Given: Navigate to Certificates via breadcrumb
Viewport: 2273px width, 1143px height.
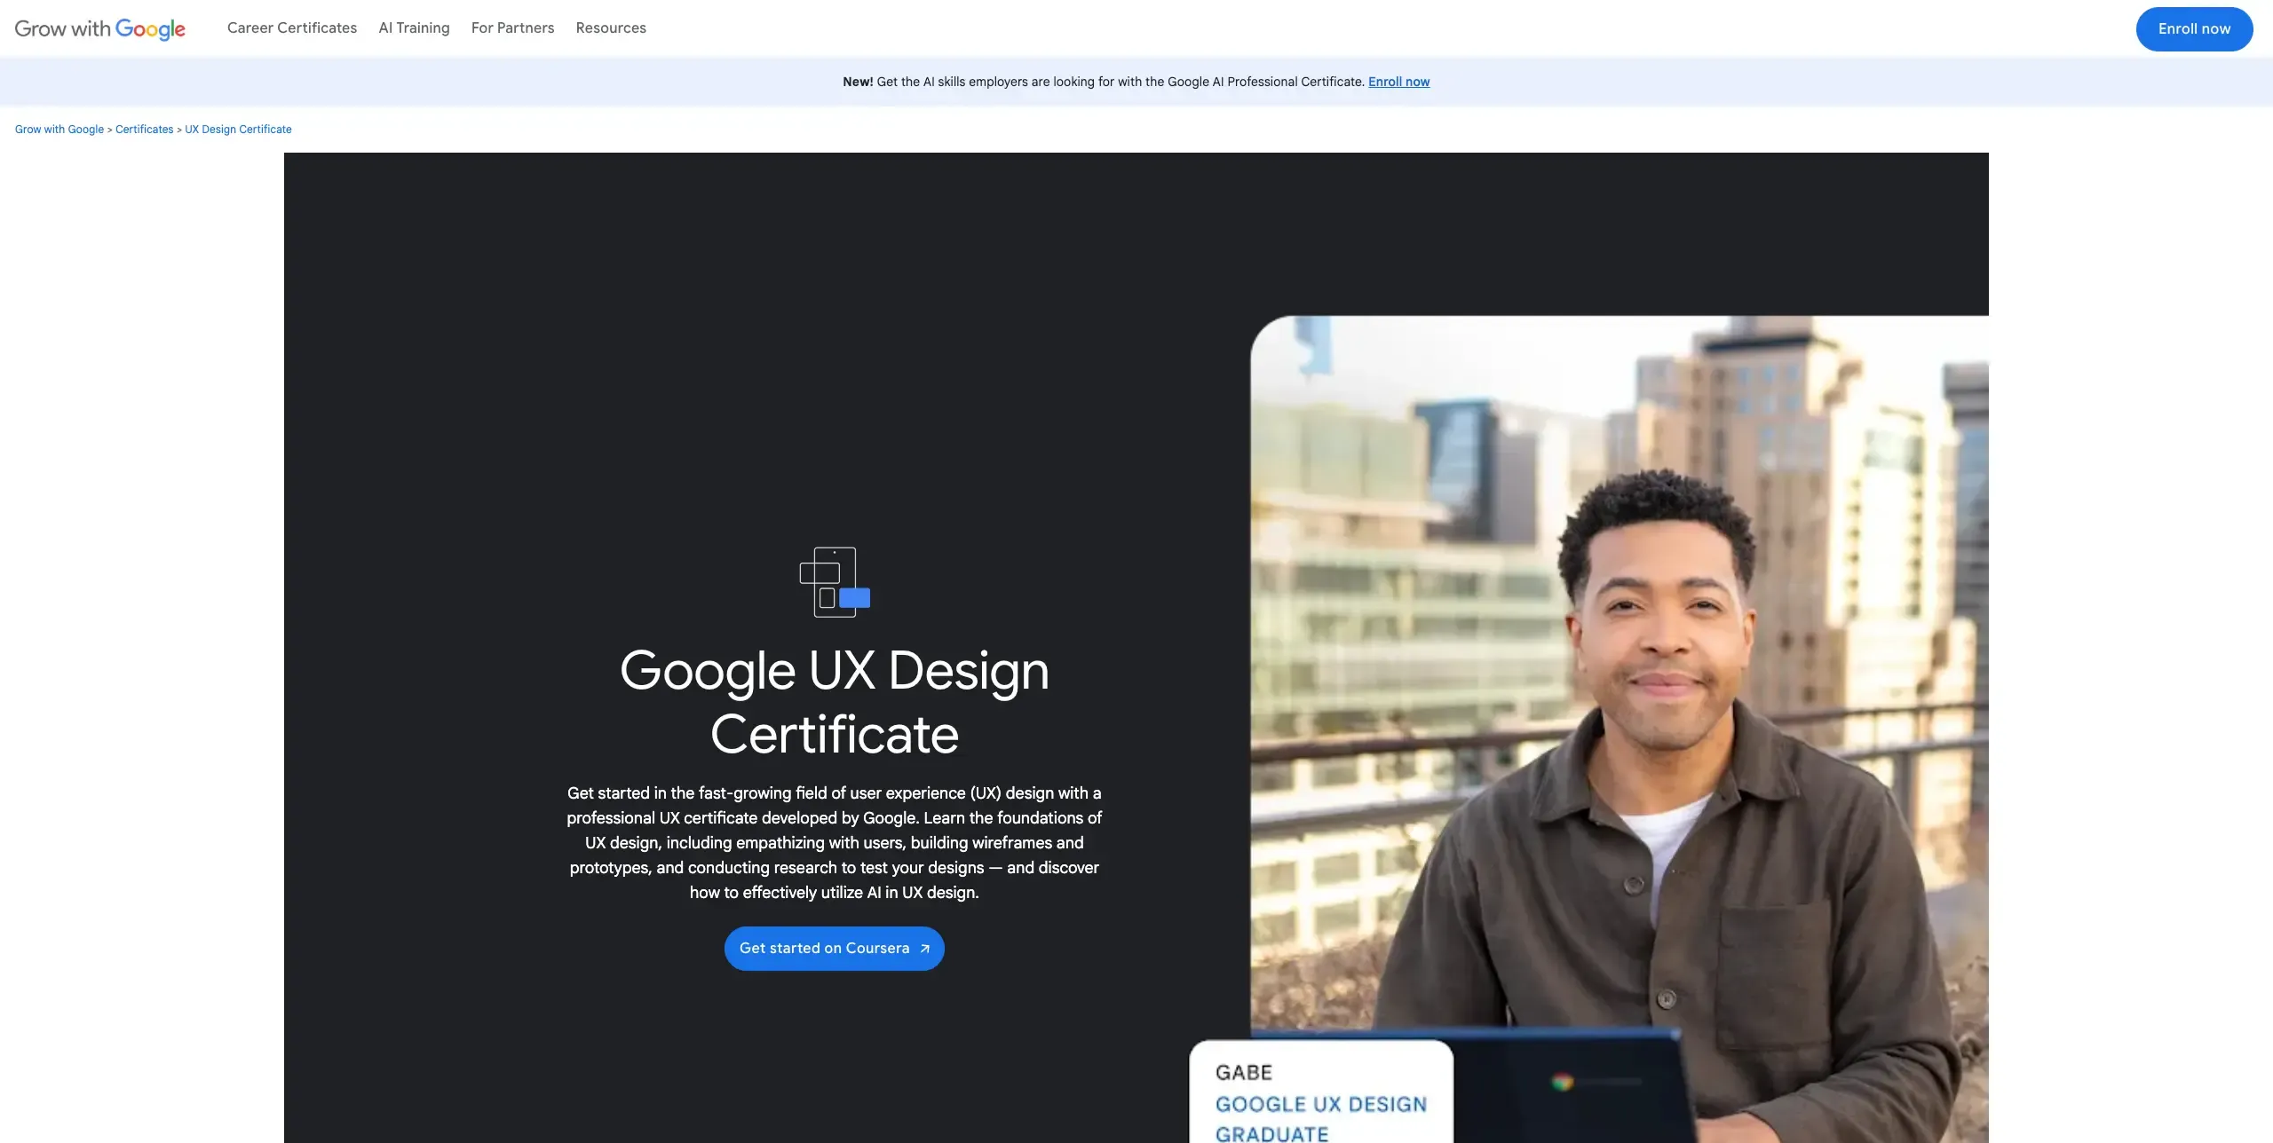Looking at the screenshot, I should 144,129.
